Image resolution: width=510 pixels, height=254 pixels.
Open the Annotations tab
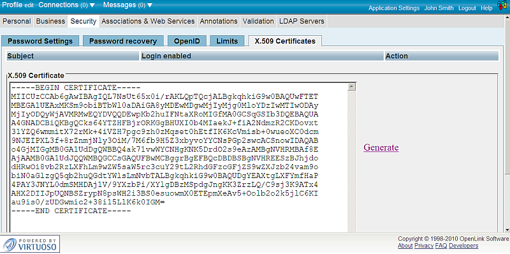[x=219, y=21]
